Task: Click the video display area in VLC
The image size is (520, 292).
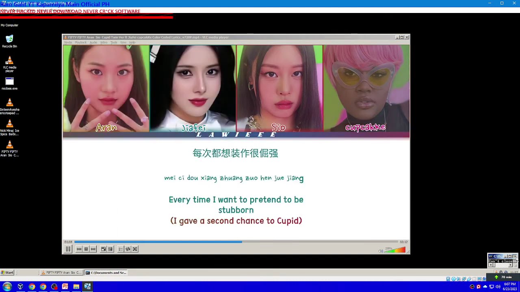Action: 236,142
